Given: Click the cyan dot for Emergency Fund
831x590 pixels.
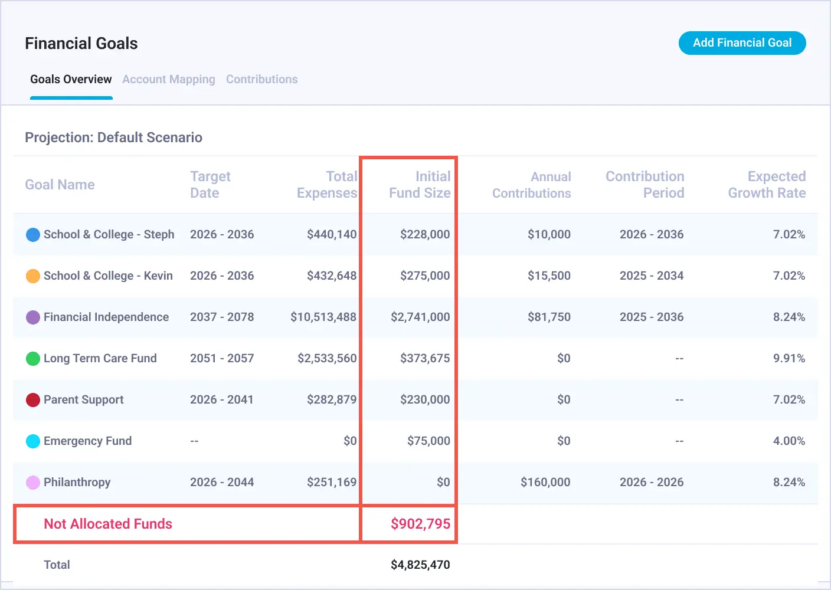Looking at the screenshot, I should (33, 441).
